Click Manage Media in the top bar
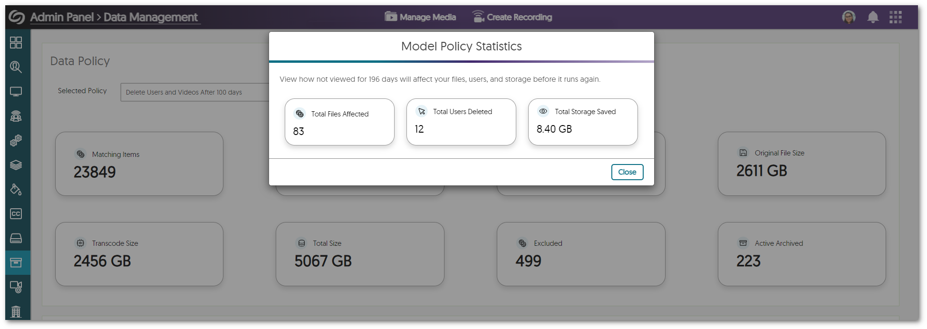 tap(420, 17)
